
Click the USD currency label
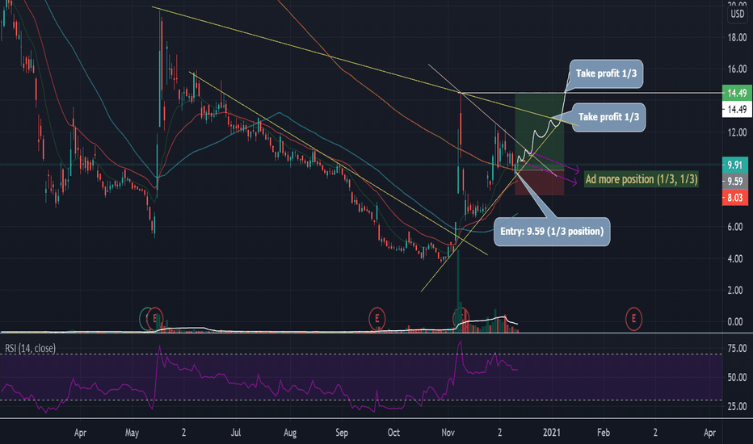pos(738,14)
